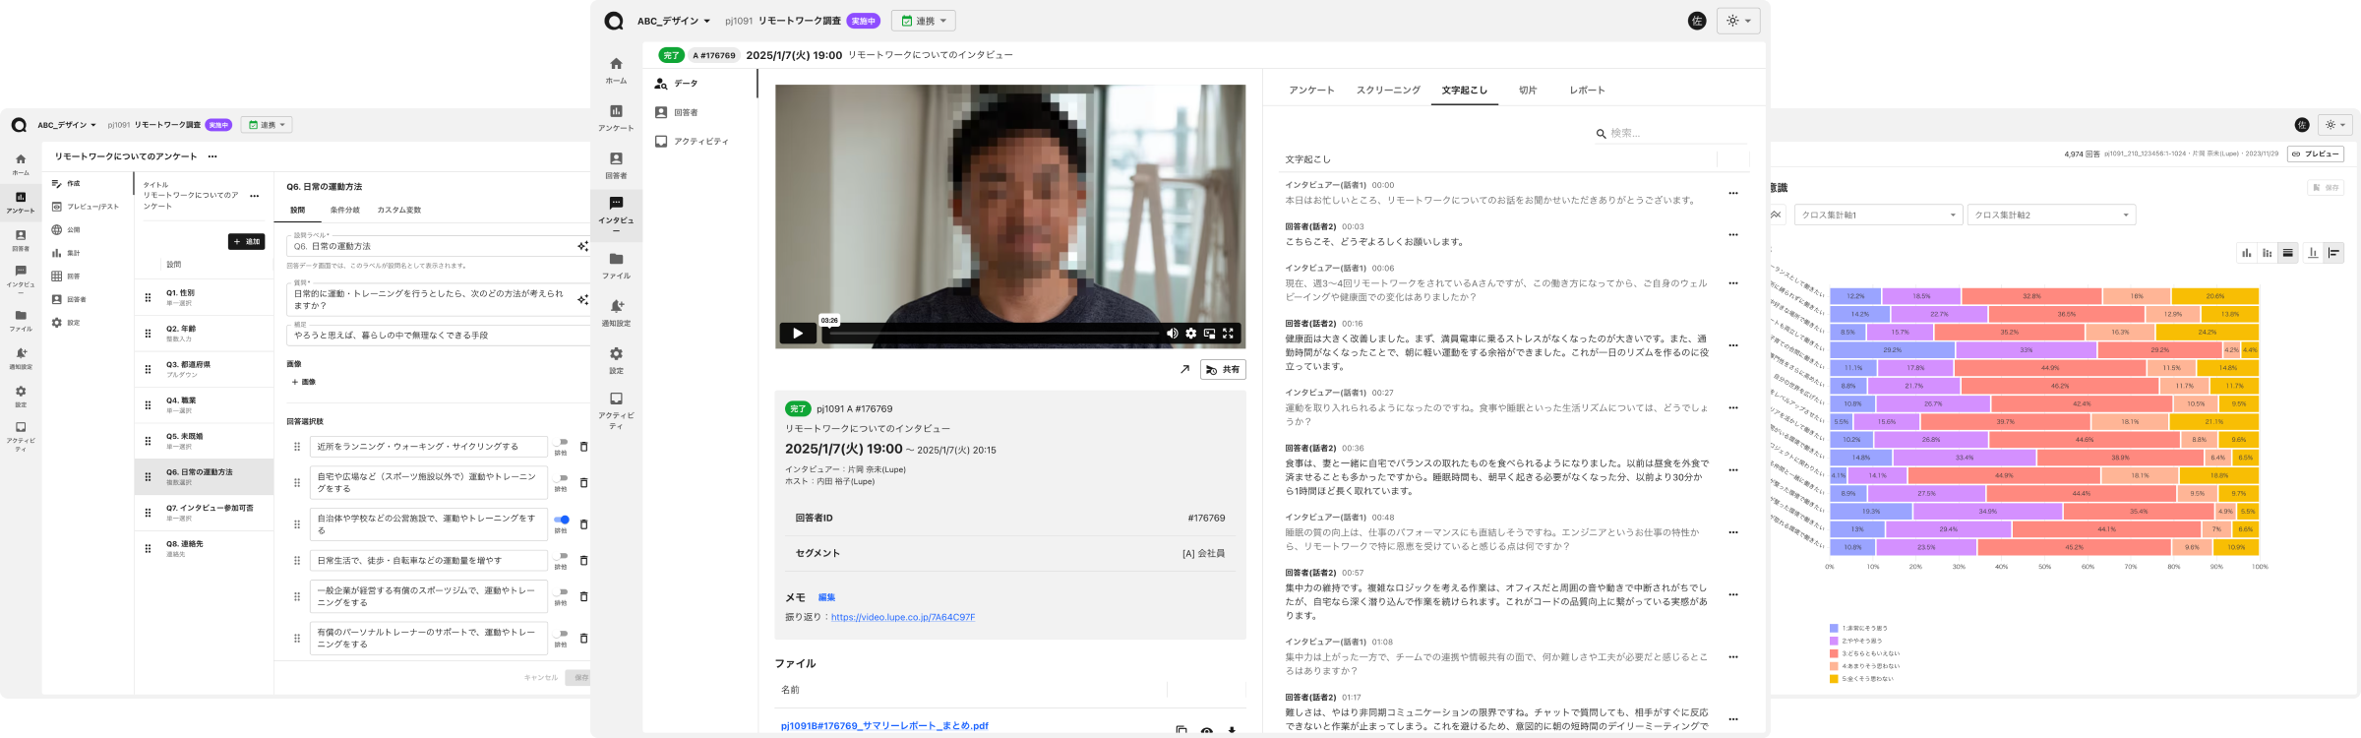This screenshot has height=738, width=2361.
Task: Select Q3. 都道府県 in question list
Action: pos(204,369)
